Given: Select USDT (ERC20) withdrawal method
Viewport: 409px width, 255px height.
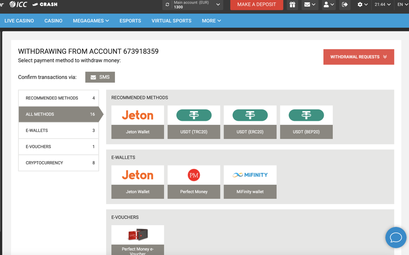Looking at the screenshot, I should point(250,122).
